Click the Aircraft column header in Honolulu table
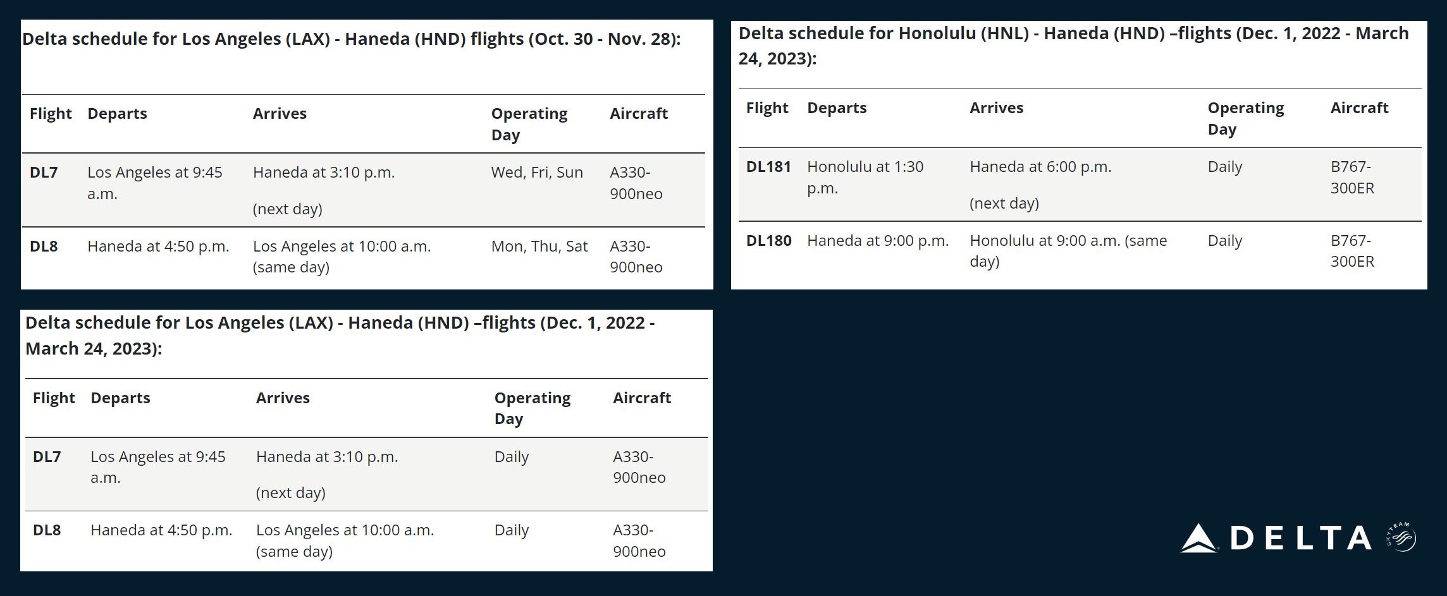This screenshot has height=596, width=1447. (x=1359, y=108)
